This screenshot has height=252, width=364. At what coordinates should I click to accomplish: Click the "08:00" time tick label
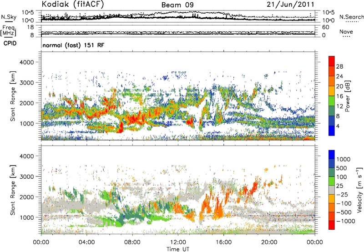pos(132,242)
